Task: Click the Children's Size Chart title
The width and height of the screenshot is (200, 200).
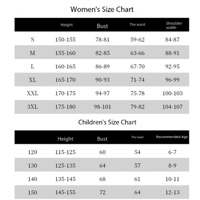Action: coord(107,122)
